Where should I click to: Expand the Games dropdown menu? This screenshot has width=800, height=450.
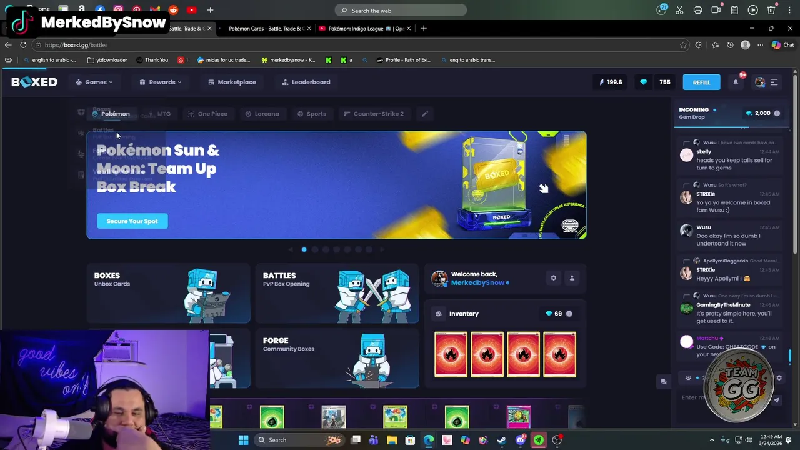click(94, 82)
